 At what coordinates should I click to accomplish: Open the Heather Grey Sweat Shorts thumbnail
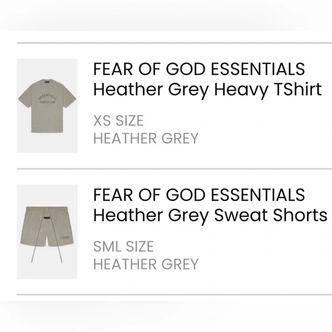coord(47,232)
